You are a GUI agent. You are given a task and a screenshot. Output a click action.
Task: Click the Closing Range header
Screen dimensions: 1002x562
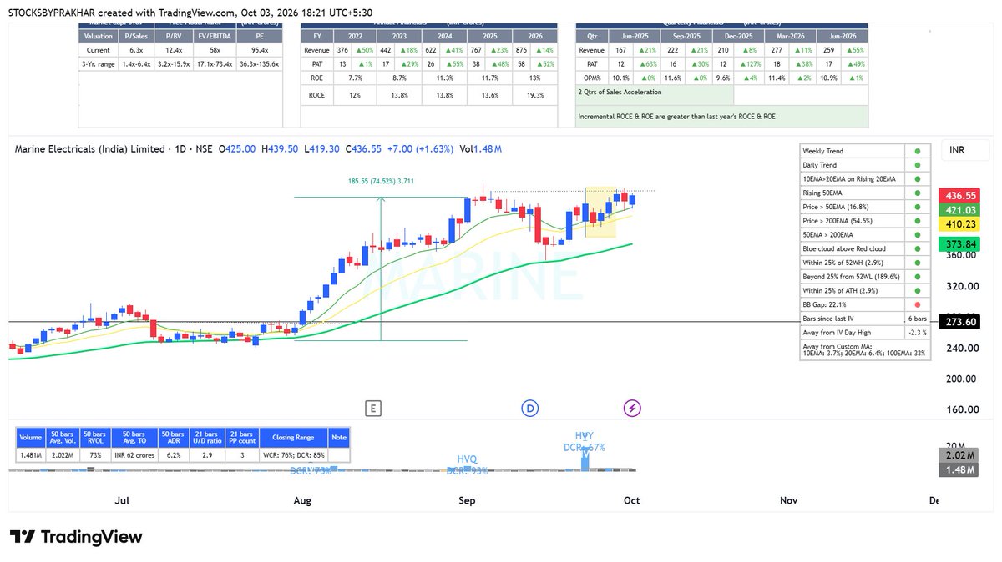[x=293, y=437]
